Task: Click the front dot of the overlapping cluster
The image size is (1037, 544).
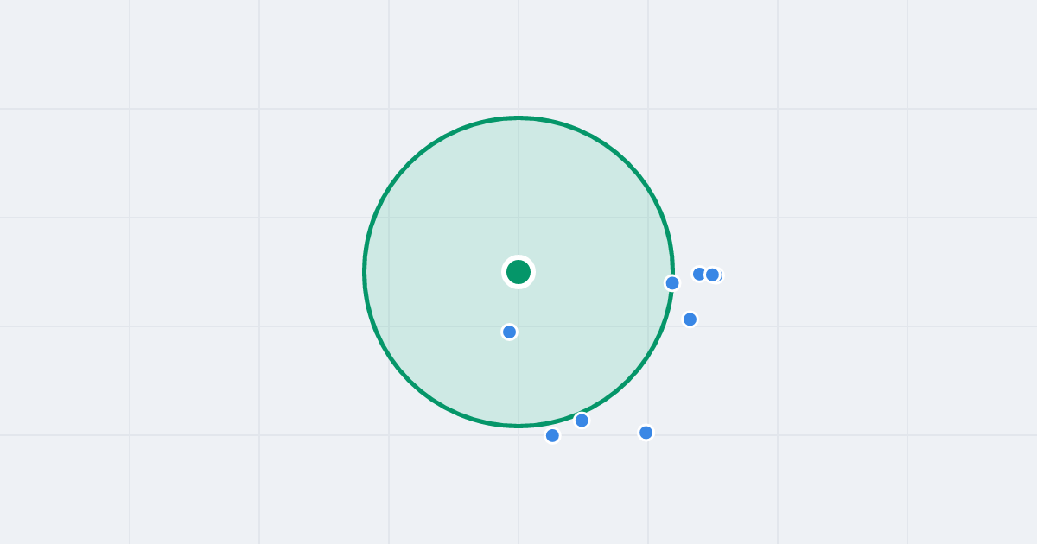Action: pos(712,275)
